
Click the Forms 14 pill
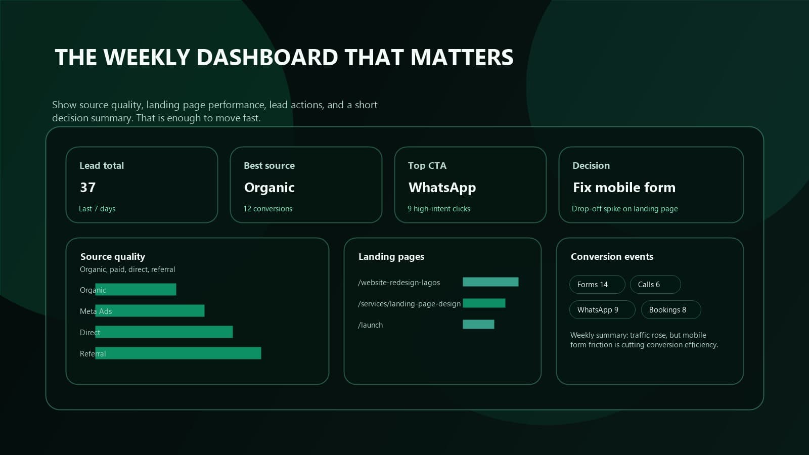[x=597, y=285]
